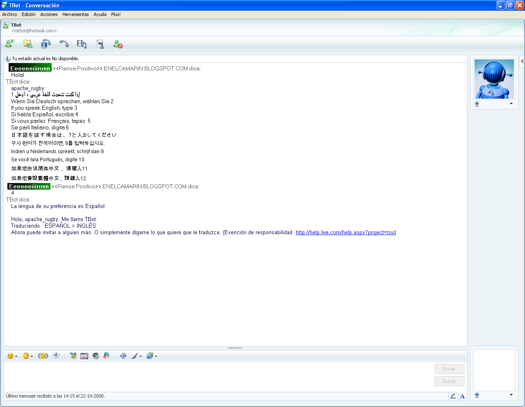The height and width of the screenshot is (407, 525).
Task: Invite someone to this conversation
Action: pos(10,43)
